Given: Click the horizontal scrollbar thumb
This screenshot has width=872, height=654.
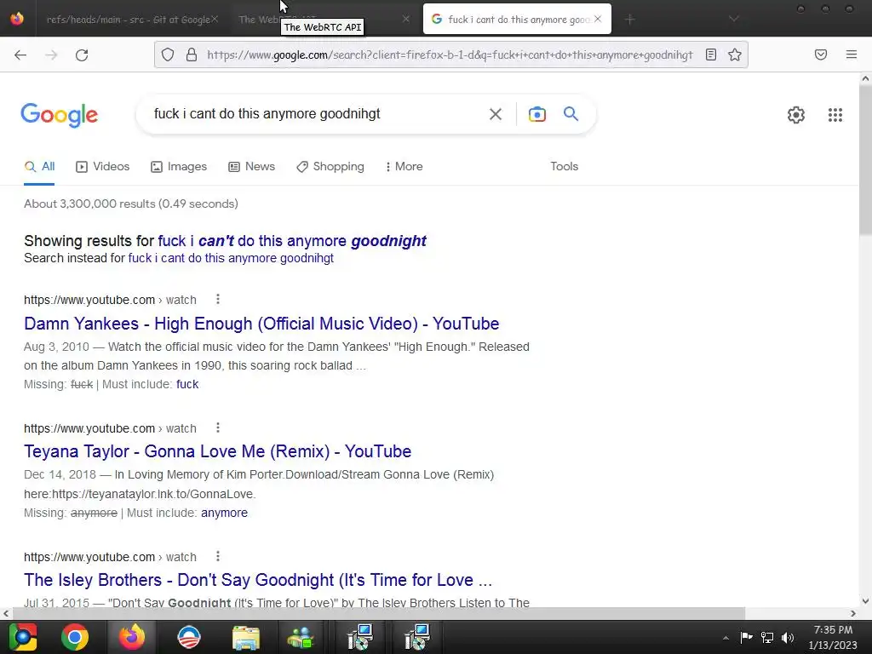Looking at the screenshot, I should (378, 613).
